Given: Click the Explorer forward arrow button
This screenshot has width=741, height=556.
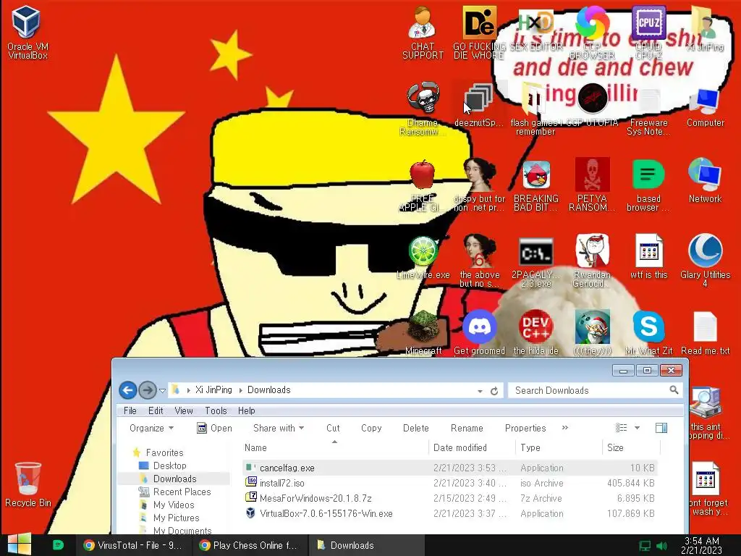Looking at the screenshot, I should [148, 390].
